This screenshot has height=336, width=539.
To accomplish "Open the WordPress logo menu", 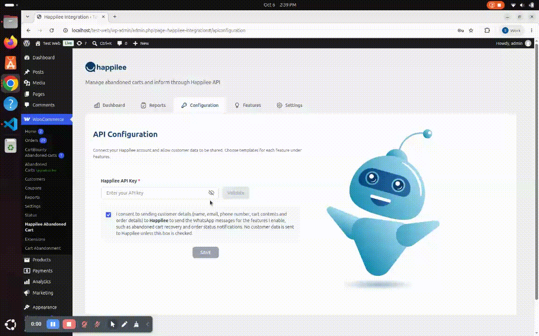I will (27, 43).
